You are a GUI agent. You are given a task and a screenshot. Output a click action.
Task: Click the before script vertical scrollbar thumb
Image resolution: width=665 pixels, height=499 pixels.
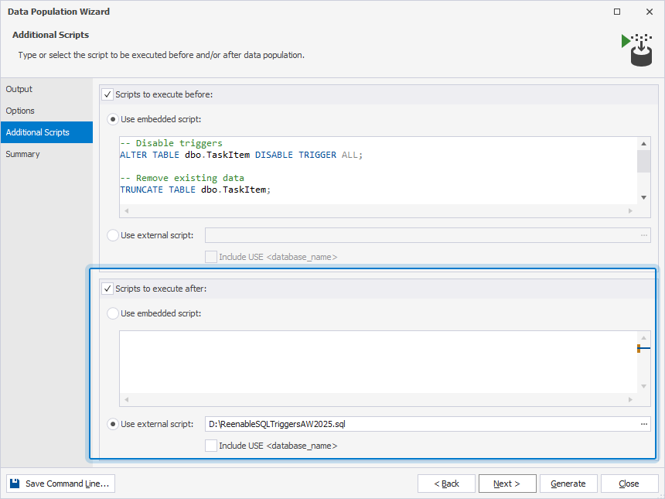pyautogui.click(x=644, y=161)
